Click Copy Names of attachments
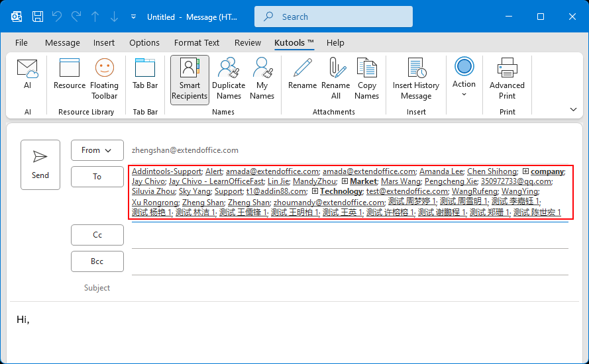The width and height of the screenshot is (589, 364). 366,79
